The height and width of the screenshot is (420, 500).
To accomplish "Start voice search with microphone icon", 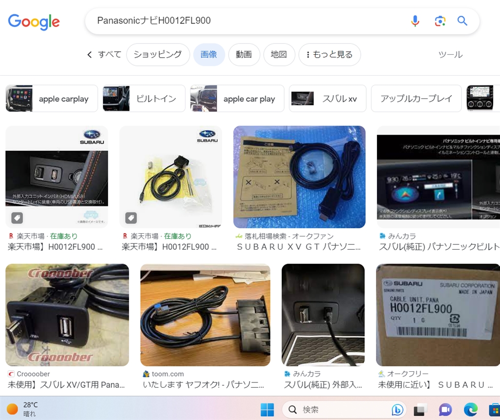I will point(415,21).
